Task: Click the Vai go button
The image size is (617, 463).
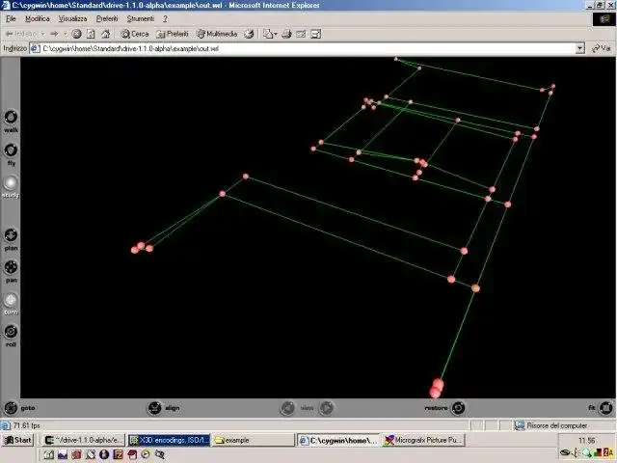Action: [x=602, y=48]
